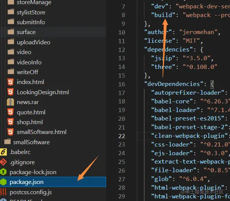Open LookingDesign.html file
230x201 pixels.
43,92
